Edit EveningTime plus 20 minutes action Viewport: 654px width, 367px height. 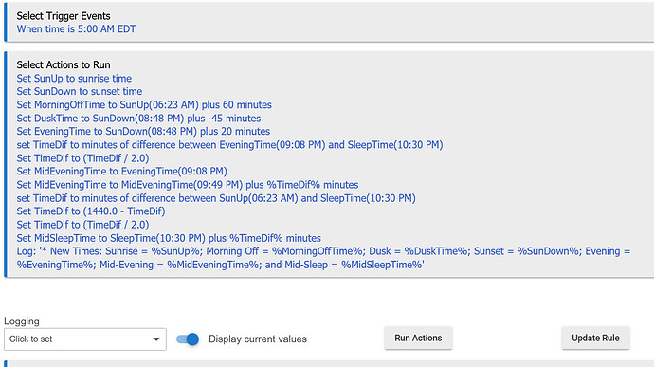tap(143, 132)
